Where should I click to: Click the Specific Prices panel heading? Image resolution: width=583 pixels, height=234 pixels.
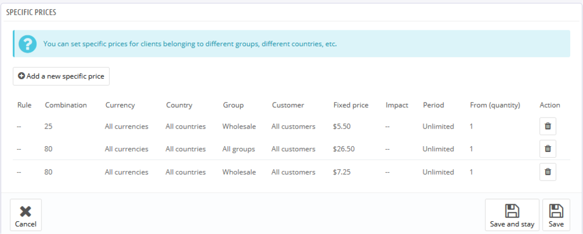tap(31, 12)
